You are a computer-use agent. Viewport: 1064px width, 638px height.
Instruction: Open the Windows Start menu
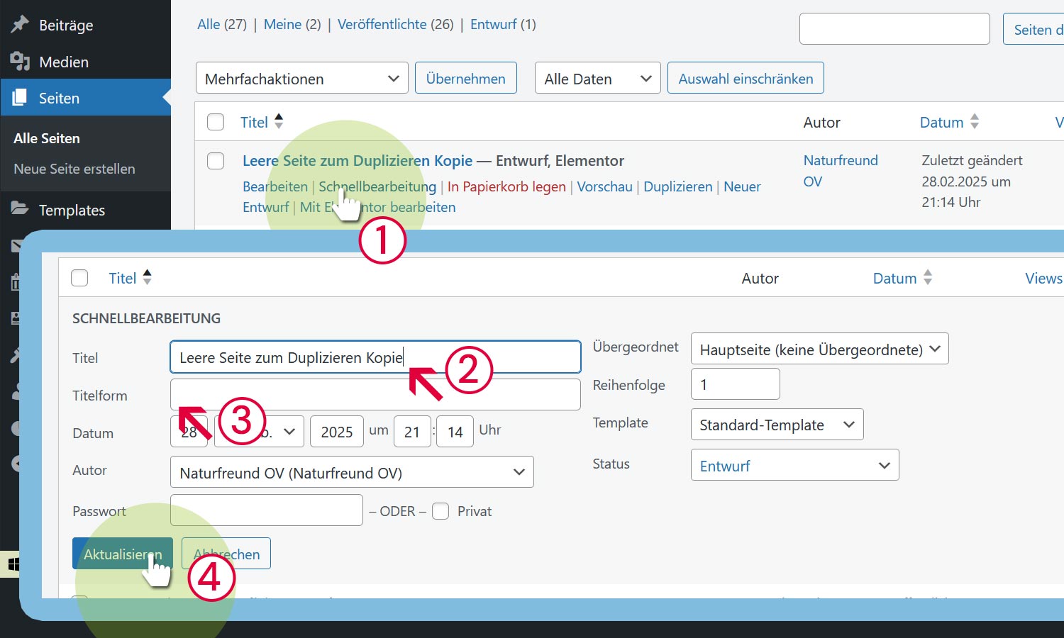14,564
